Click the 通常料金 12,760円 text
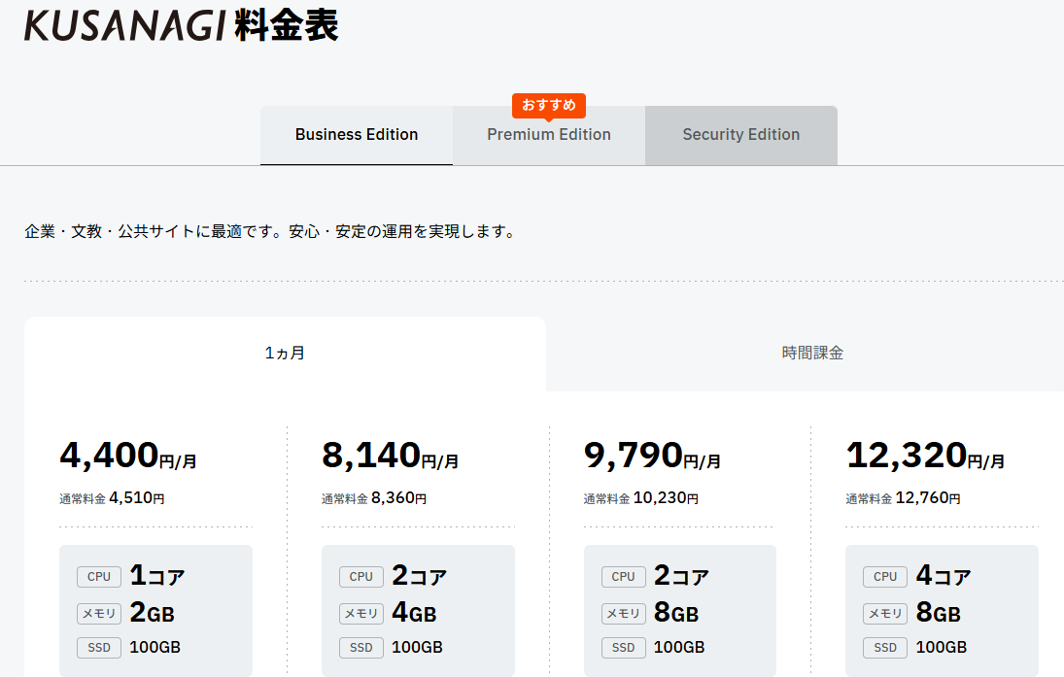The image size is (1064, 677). pyautogui.click(x=903, y=498)
